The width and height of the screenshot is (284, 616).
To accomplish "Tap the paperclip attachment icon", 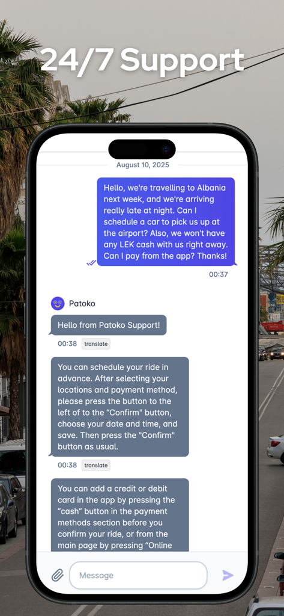I will pos(58,576).
